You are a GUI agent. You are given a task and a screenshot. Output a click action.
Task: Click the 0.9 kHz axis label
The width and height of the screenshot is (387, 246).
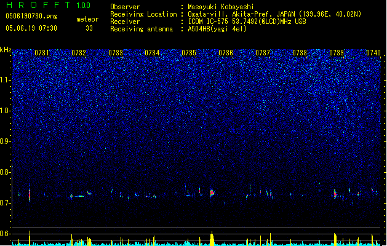click(6, 141)
